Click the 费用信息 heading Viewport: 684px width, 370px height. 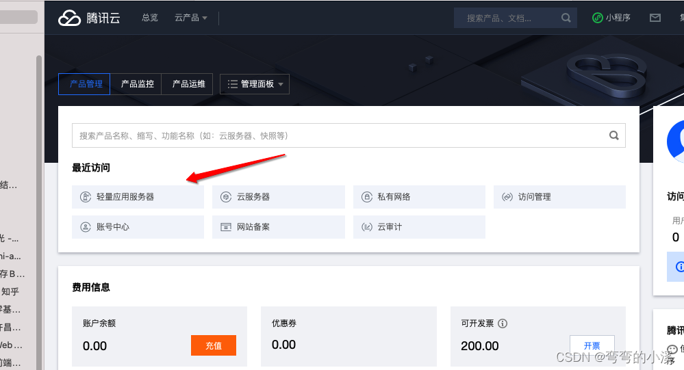(x=91, y=288)
